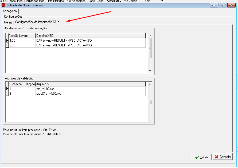This screenshot has width=238, height=168.
Task: Minimize the Entrada de Notas Diversas window
Action: [214, 5]
